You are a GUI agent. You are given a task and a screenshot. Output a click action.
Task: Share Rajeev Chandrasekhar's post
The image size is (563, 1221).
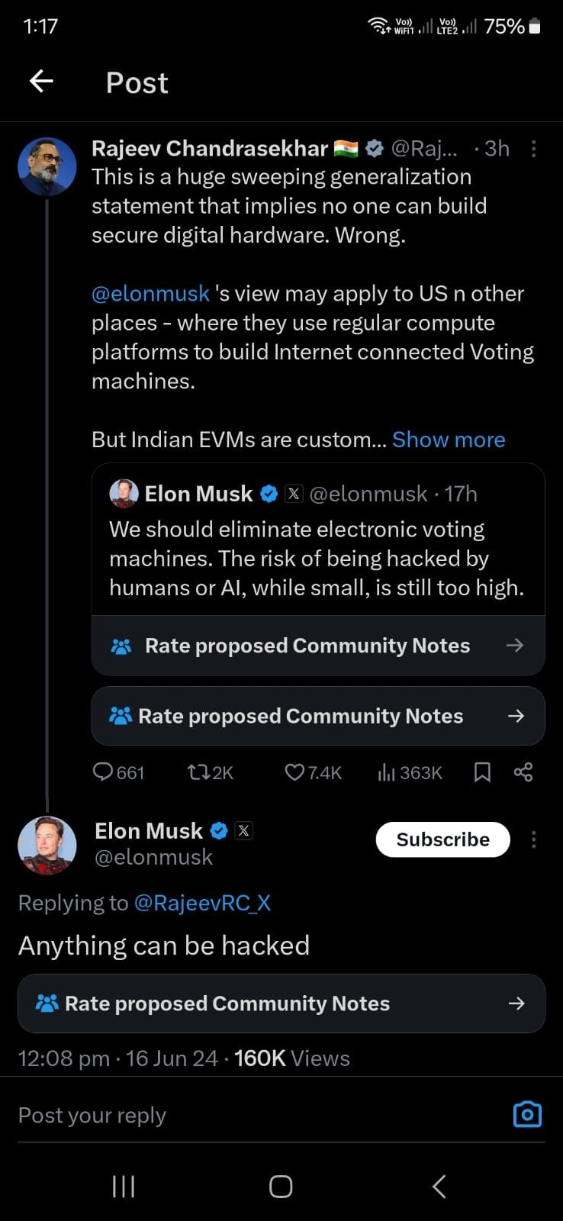(523, 772)
